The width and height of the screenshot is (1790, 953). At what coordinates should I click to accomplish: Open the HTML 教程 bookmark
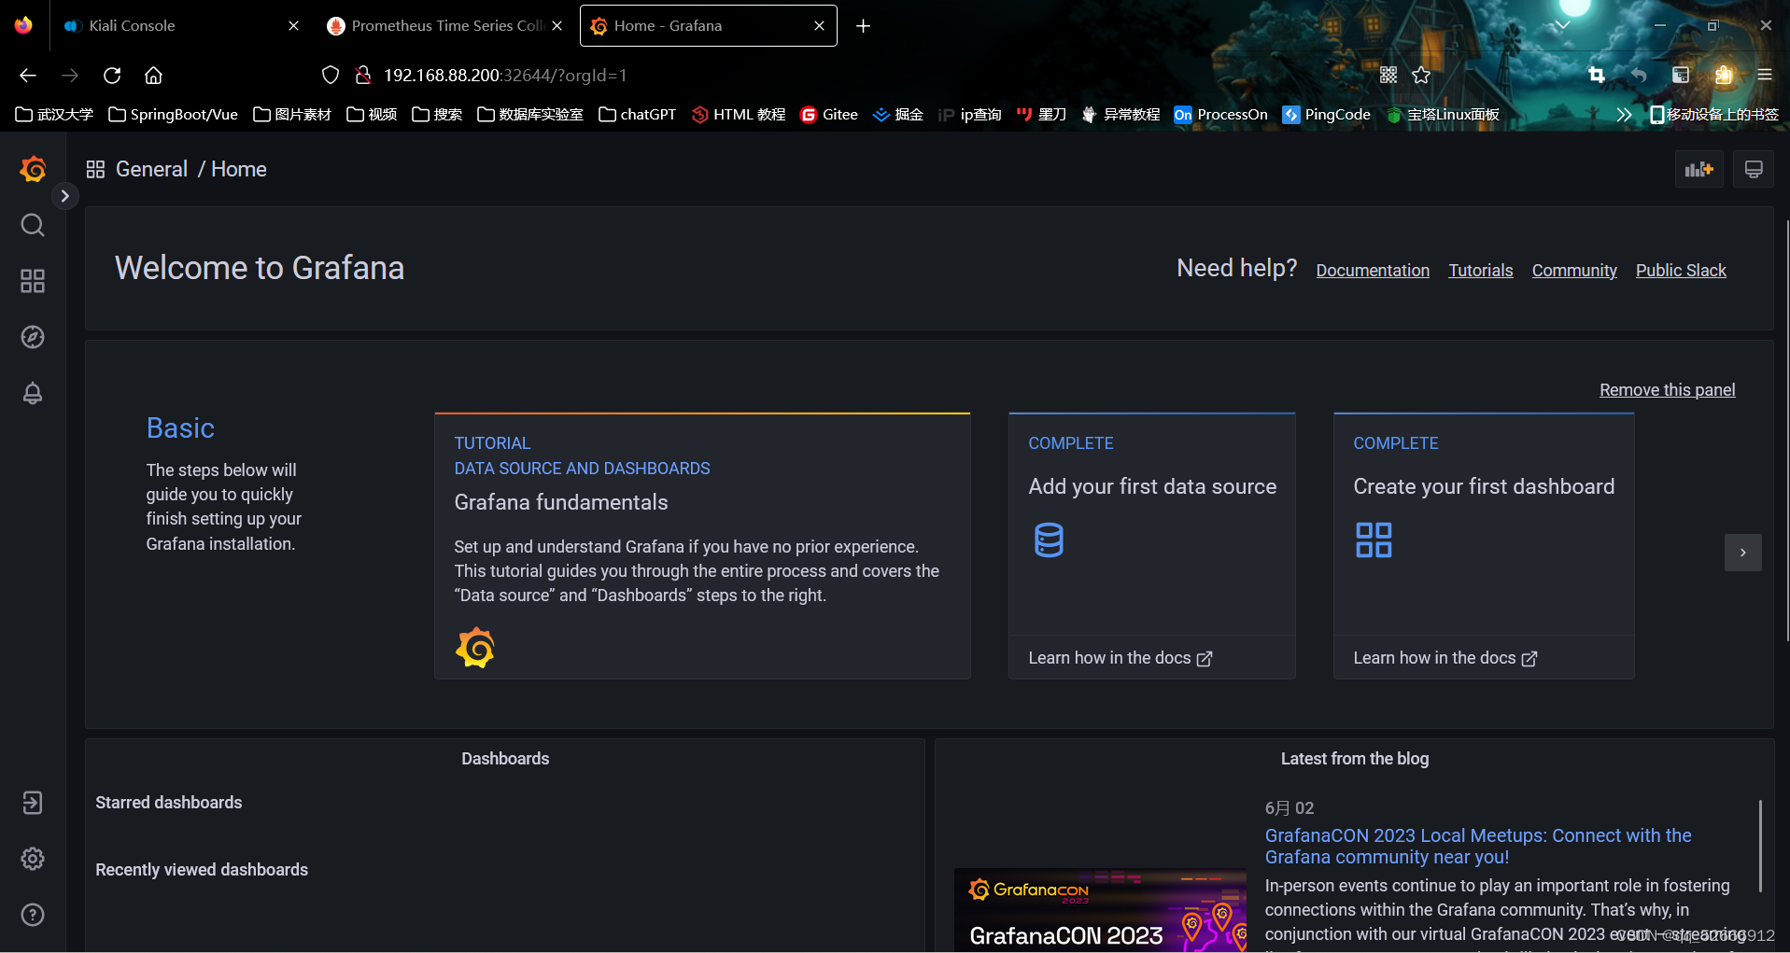(x=739, y=115)
